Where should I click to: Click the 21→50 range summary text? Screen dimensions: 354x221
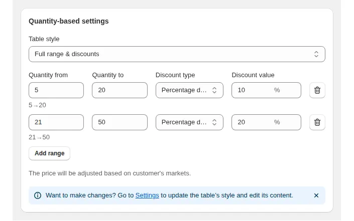39,137
